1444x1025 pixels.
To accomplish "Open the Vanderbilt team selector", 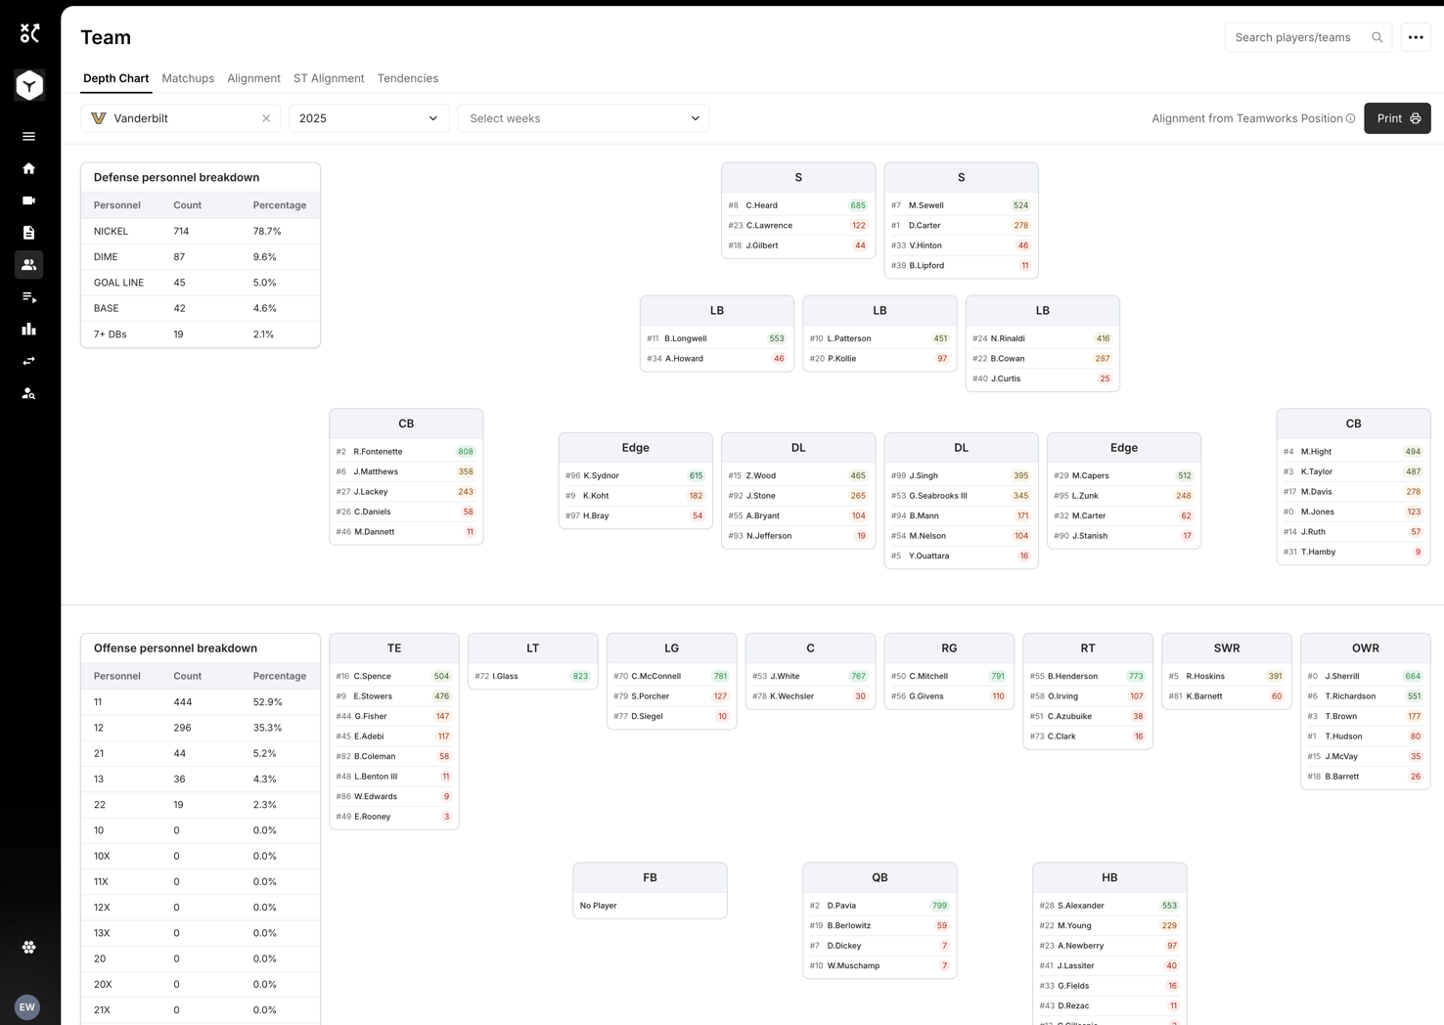I will point(171,118).
